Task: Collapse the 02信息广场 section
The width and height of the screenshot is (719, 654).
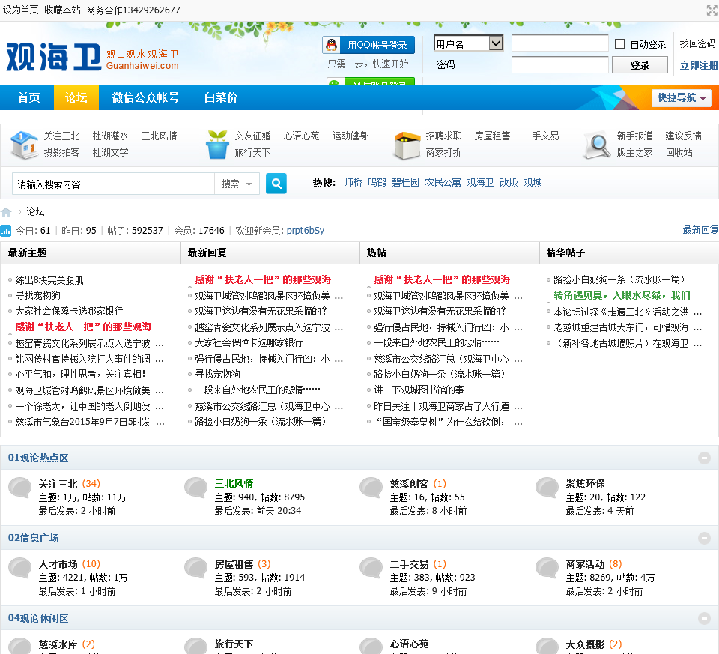Action: click(704, 538)
